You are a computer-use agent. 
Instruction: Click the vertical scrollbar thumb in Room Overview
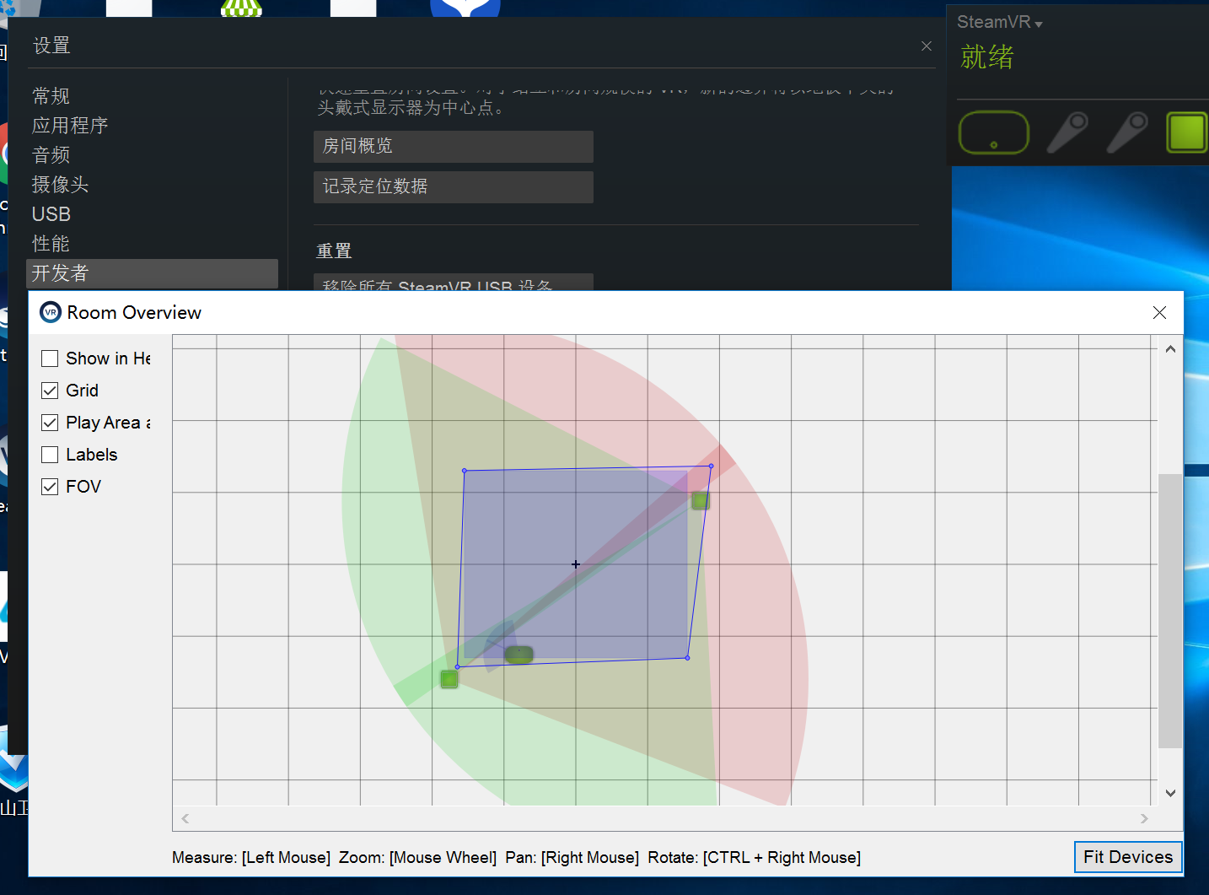tap(1170, 611)
